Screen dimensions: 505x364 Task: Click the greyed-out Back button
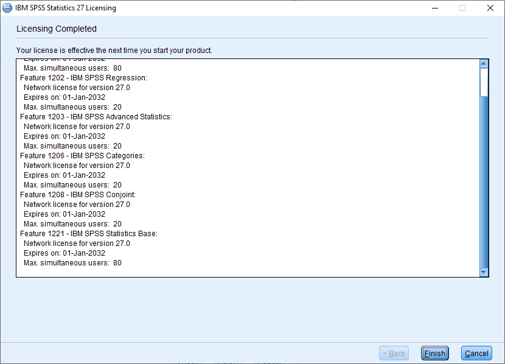(394, 354)
